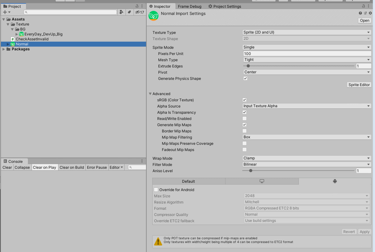Toggle sRGB (Color Texture) checkbox

tap(245, 100)
